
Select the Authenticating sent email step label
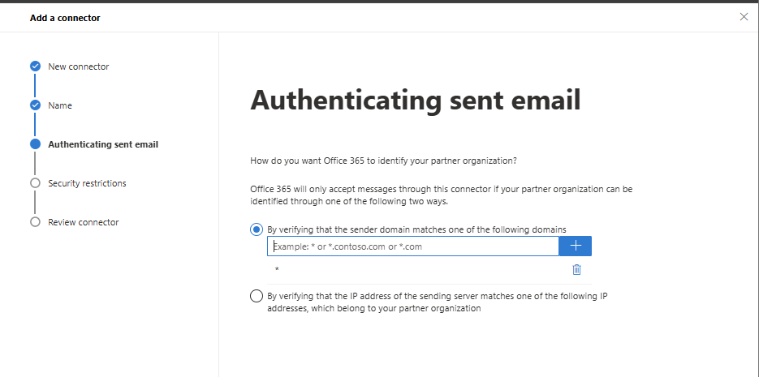[x=103, y=144]
